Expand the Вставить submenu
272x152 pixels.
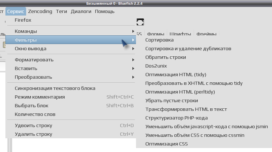pyautogui.click(x=71, y=68)
